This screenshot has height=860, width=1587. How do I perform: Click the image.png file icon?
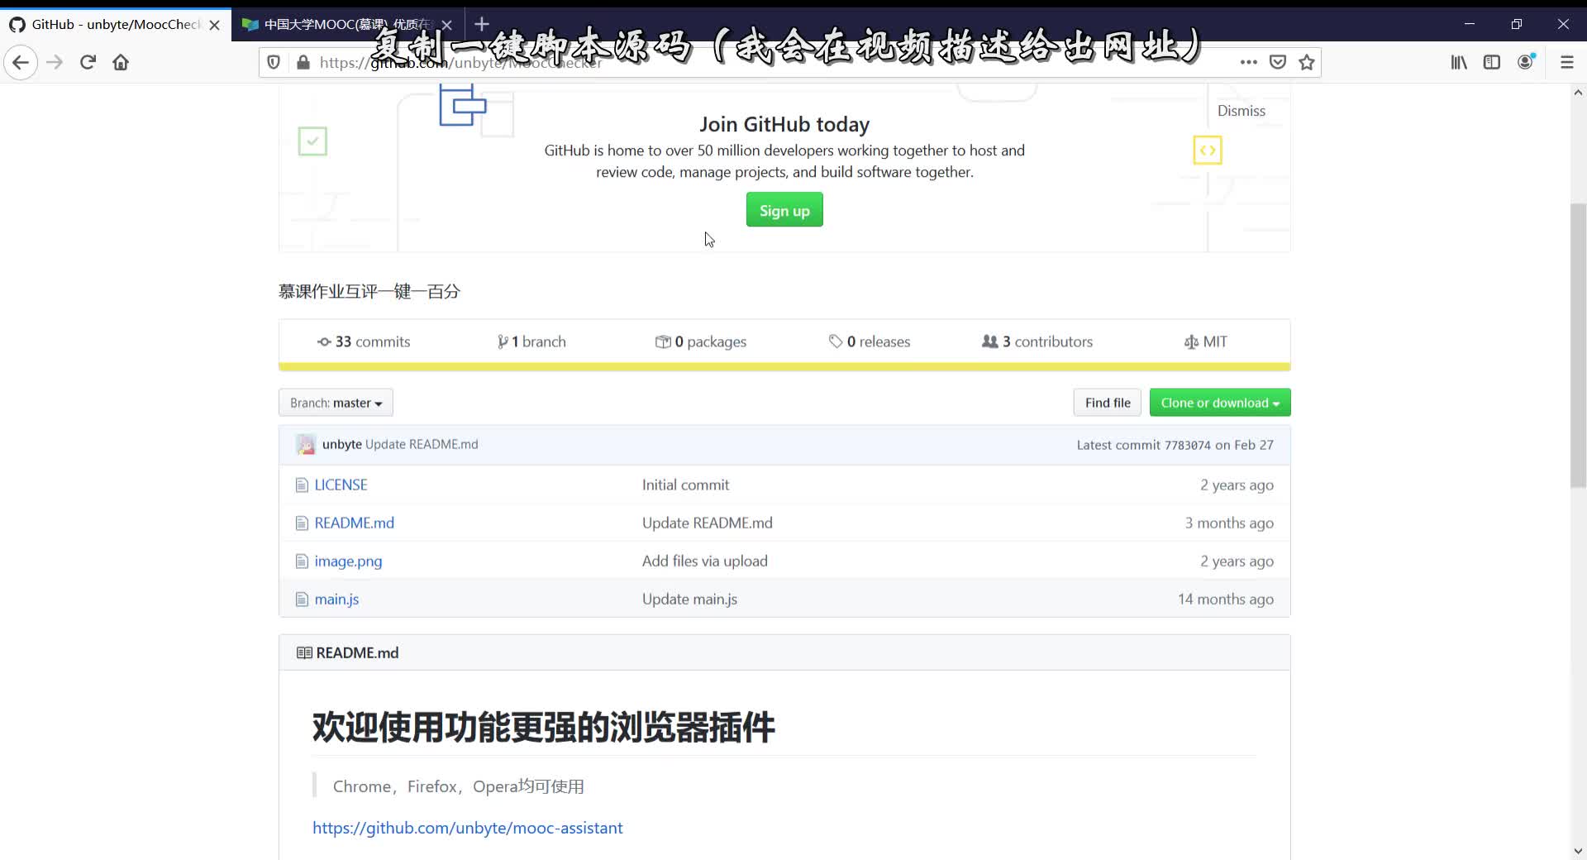click(x=302, y=561)
